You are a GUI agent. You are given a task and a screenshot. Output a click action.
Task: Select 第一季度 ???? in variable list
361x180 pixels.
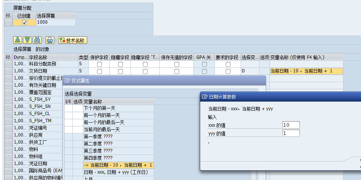coord(118,137)
